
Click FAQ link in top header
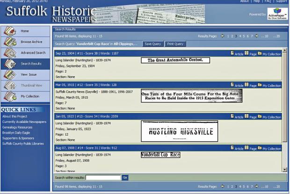pos(268,1)
